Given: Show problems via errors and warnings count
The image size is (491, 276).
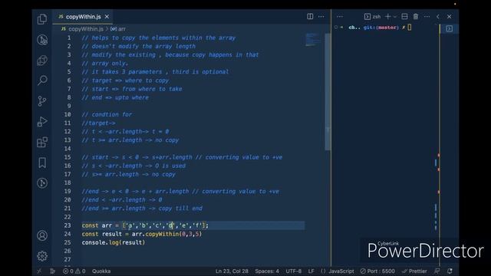Looking at the screenshot, I should coord(74,271).
